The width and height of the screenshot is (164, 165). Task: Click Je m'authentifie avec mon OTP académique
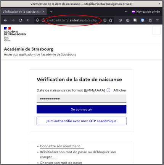(x=82, y=121)
